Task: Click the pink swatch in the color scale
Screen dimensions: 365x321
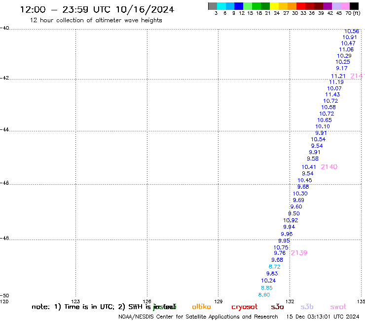Action: (x=345, y=6)
